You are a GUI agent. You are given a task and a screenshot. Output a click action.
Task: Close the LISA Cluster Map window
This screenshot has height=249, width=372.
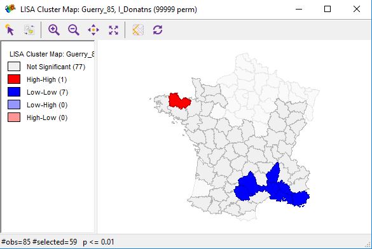[x=357, y=10]
